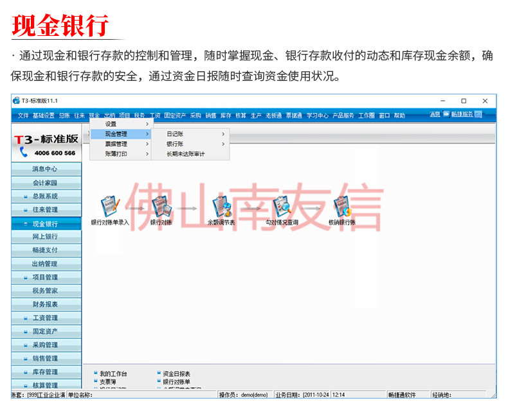Open the 窗口 menu
This screenshot has height=414, width=508.
385,116
